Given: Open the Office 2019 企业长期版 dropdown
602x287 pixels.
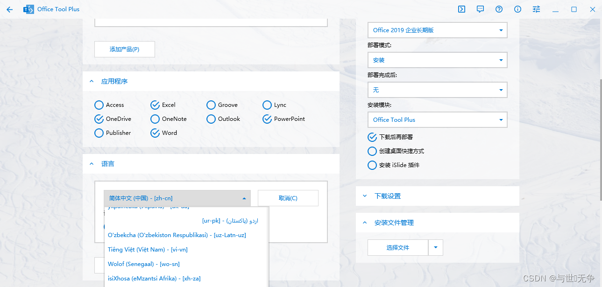Looking at the screenshot, I should (438, 30).
